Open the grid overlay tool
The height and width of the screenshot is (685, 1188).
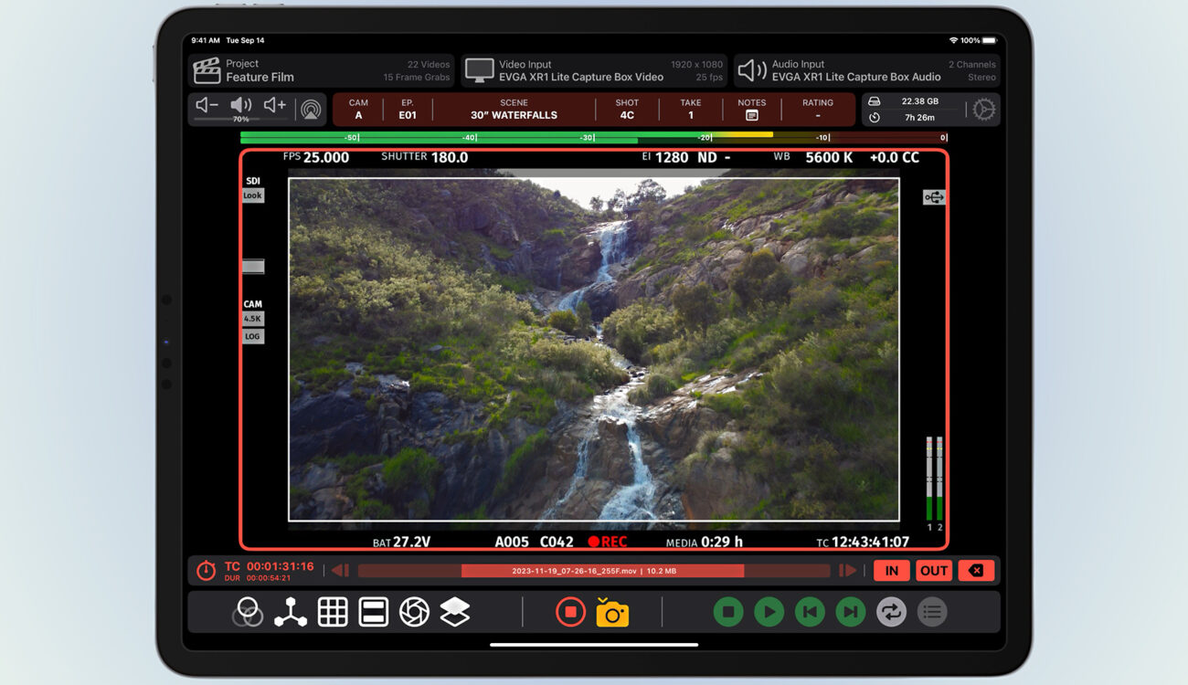[x=333, y=612]
